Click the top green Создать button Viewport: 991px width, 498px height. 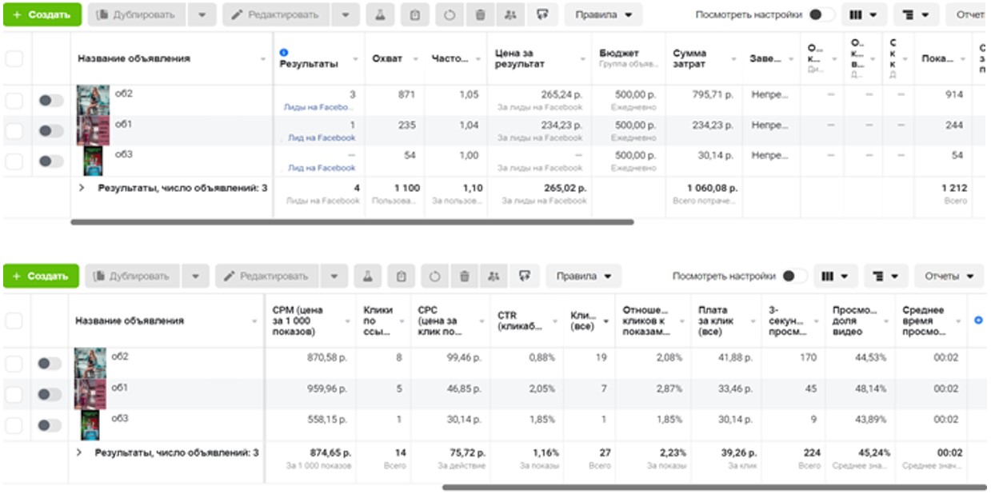42,14
